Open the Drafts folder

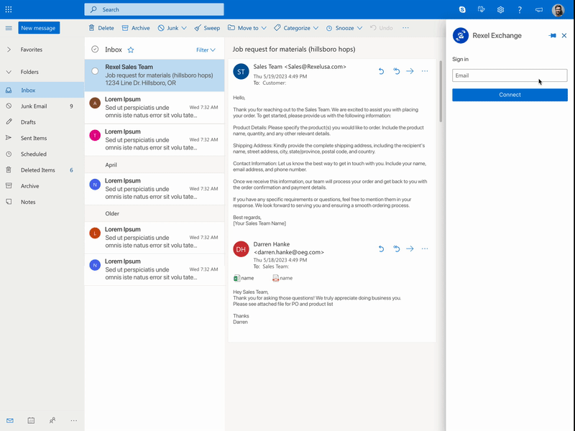pyautogui.click(x=42, y=122)
